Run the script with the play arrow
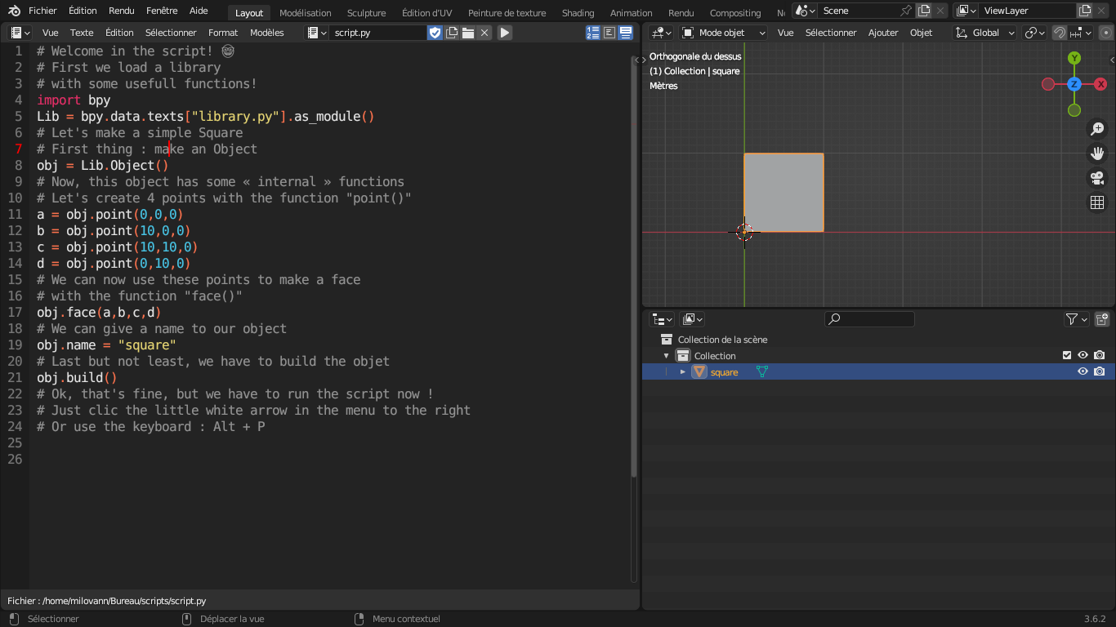Screen dimensions: 1116x627 tap(505, 33)
